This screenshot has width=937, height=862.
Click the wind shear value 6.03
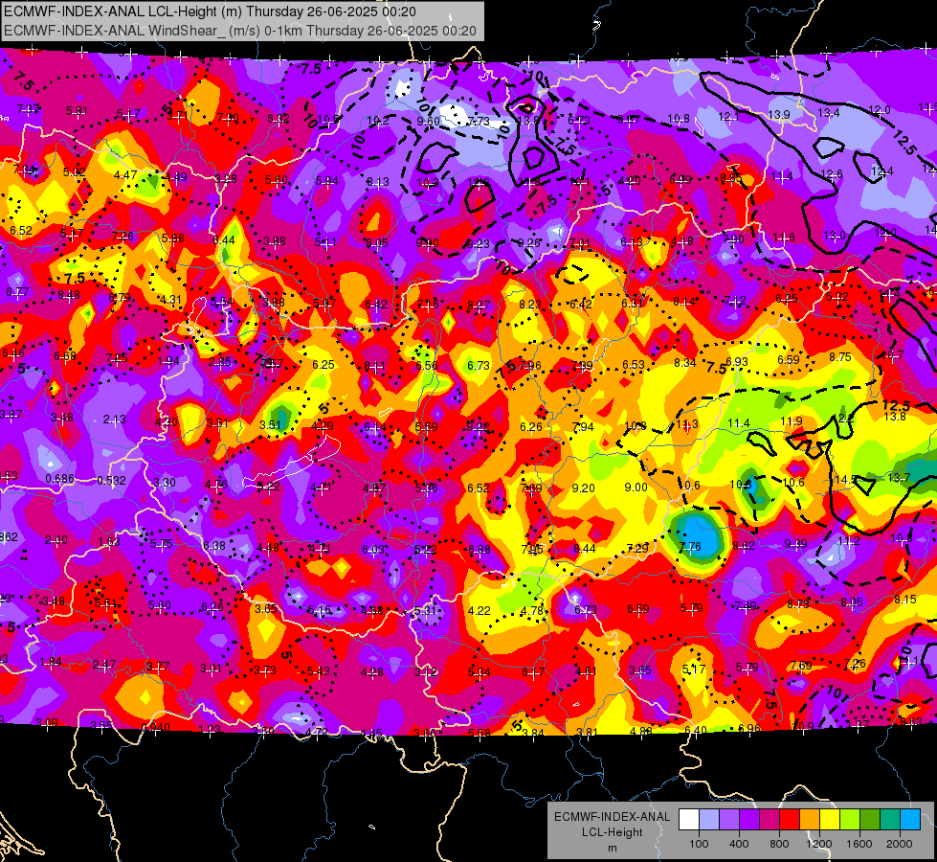click(x=373, y=550)
